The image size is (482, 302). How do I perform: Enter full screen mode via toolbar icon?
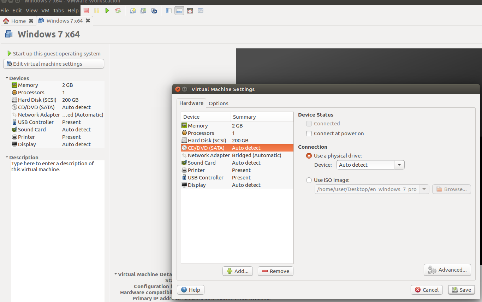pyautogui.click(x=190, y=11)
